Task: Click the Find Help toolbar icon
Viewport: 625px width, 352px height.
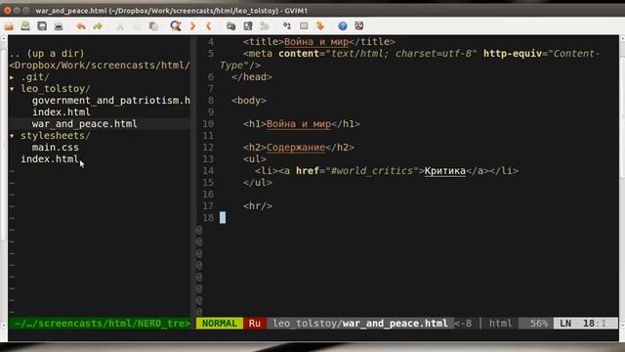Action: click(359, 26)
